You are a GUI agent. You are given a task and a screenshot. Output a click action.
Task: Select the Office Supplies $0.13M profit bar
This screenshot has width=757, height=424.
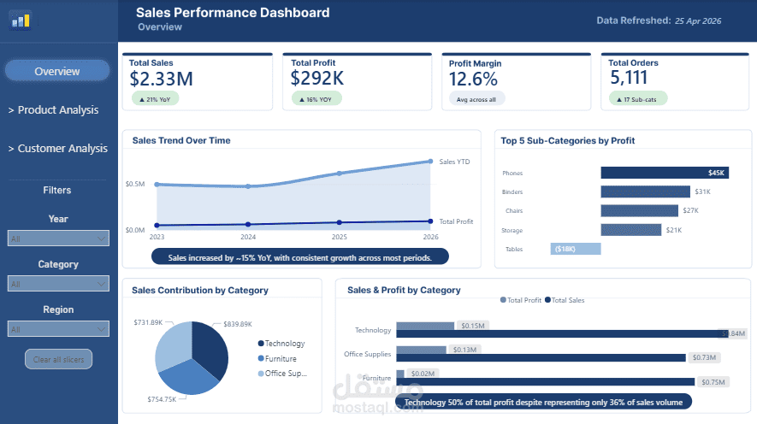pyautogui.click(x=421, y=350)
